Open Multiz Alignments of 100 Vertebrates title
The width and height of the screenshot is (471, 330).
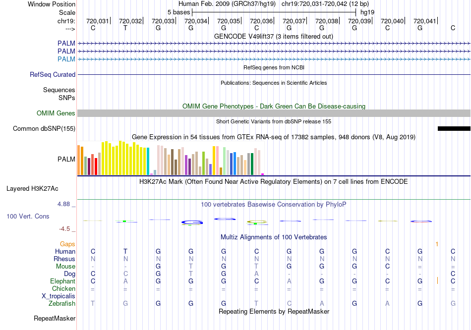point(274,237)
